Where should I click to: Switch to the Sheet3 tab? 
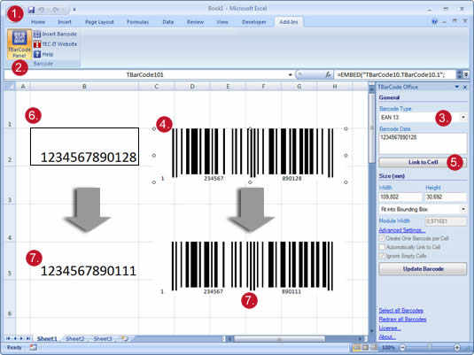pyautogui.click(x=103, y=339)
